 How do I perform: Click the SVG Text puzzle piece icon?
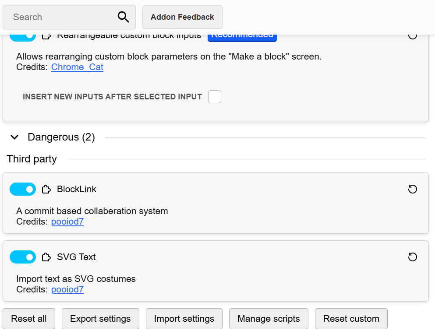[46, 257]
